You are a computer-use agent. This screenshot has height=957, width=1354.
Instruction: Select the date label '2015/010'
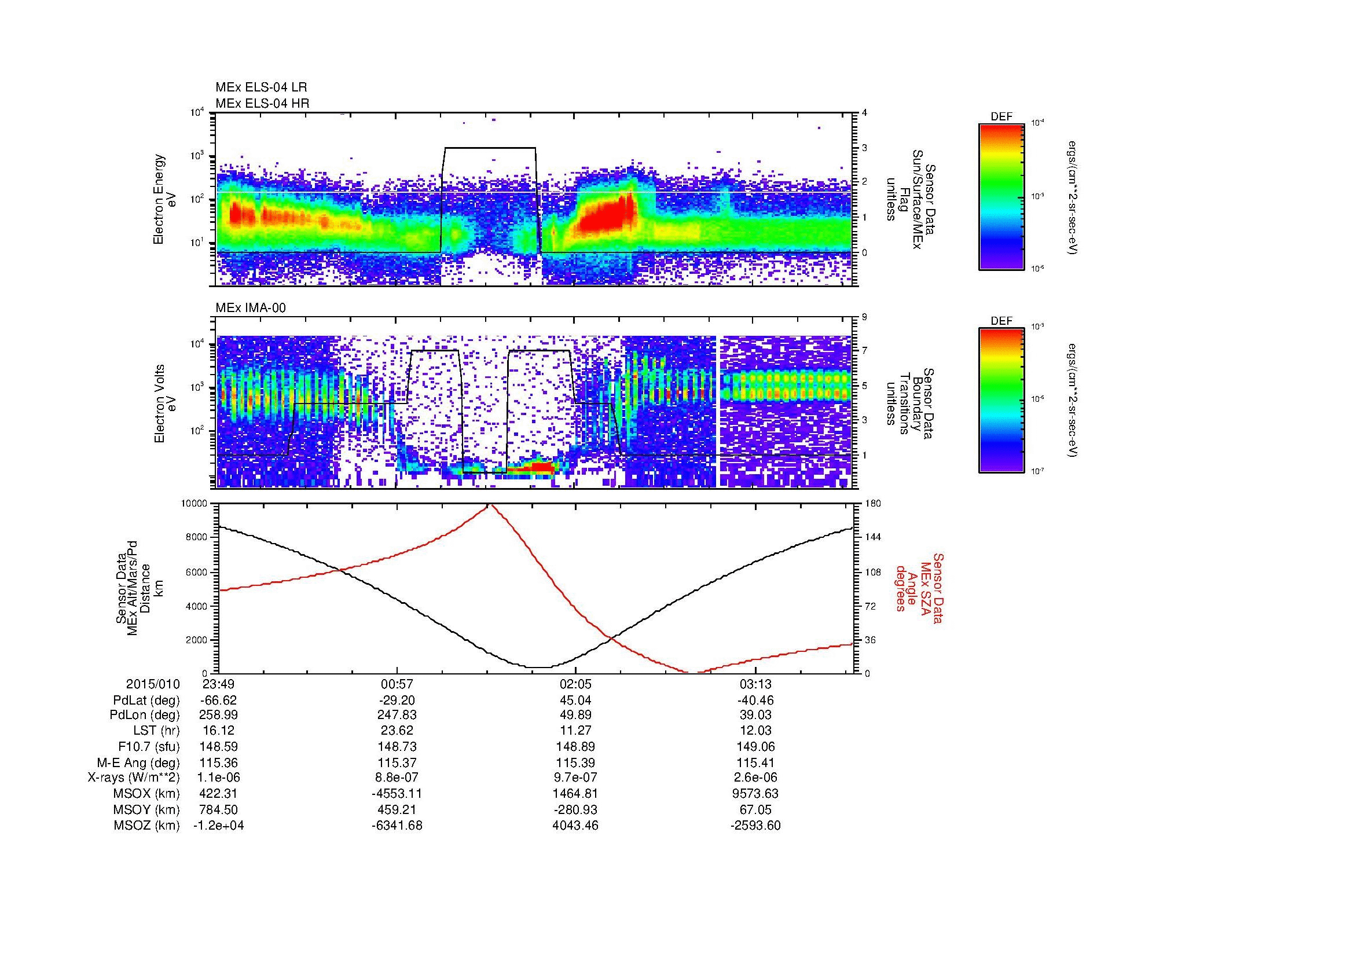153,684
